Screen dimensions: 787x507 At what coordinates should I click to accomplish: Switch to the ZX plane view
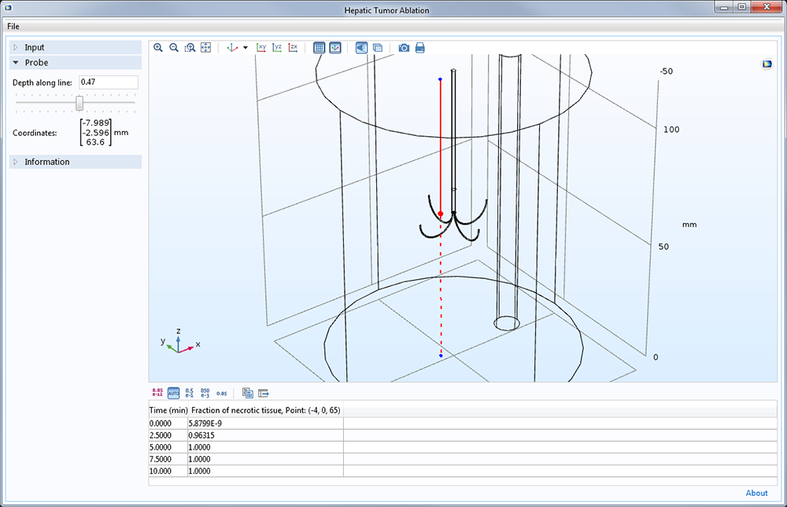point(293,48)
